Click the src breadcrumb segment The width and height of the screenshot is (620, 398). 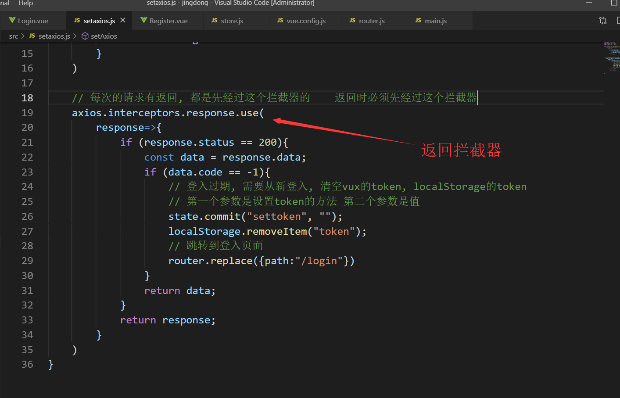click(14, 36)
